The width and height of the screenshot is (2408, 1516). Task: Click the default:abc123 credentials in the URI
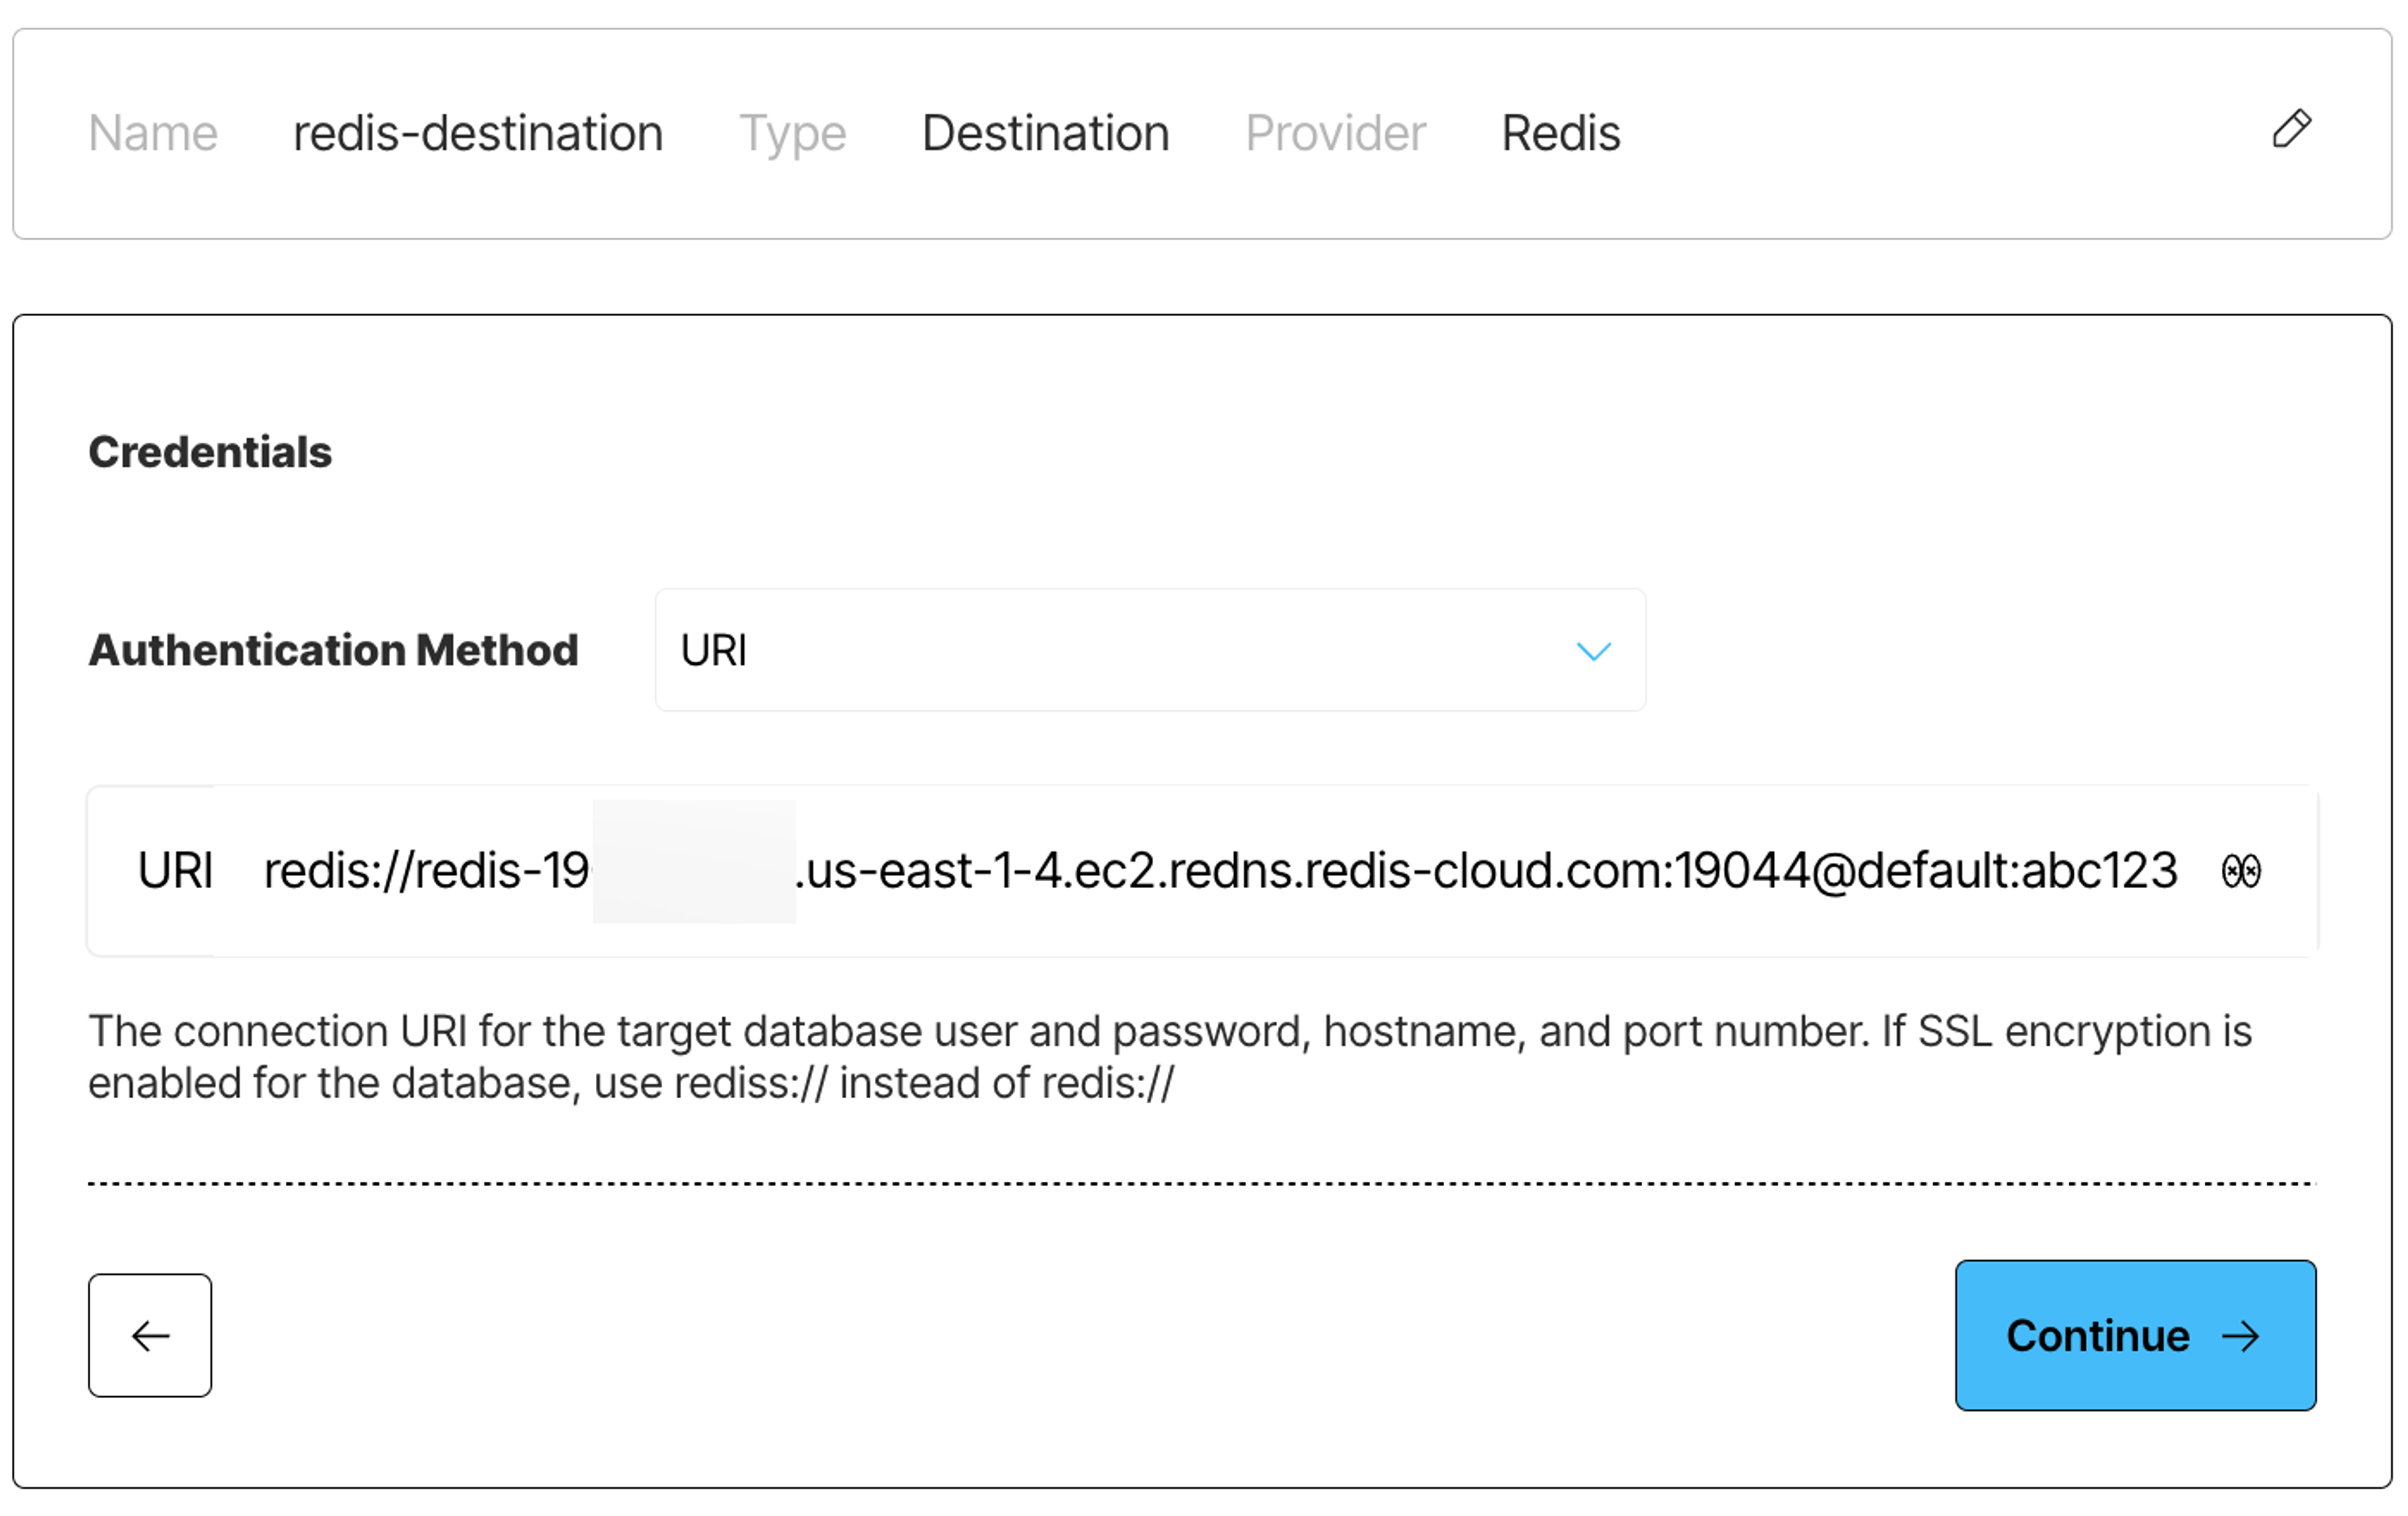tap(2018, 871)
